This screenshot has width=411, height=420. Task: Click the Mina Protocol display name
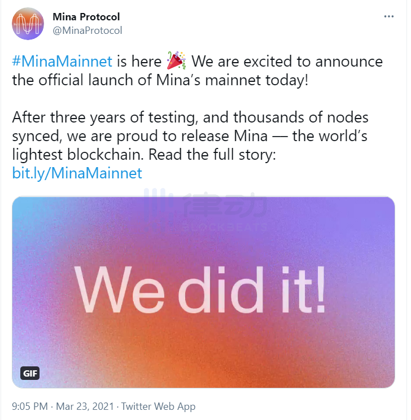tap(86, 17)
